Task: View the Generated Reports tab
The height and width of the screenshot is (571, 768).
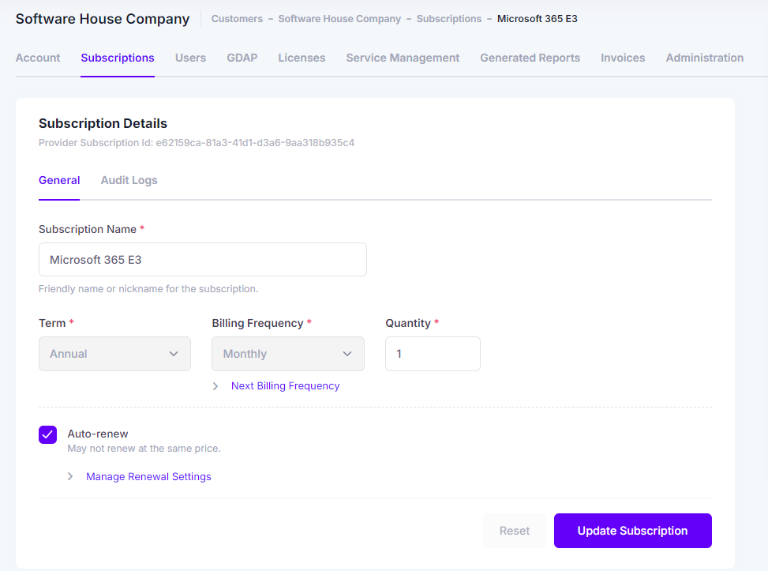Action: click(530, 58)
